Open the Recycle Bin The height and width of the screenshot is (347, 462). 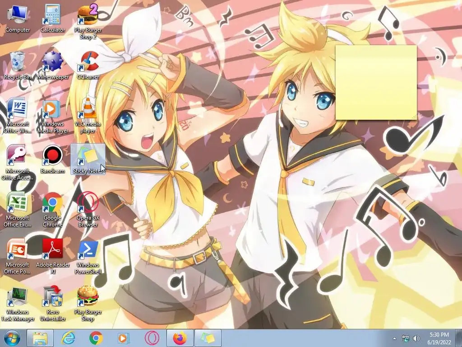tap(18, 65)
